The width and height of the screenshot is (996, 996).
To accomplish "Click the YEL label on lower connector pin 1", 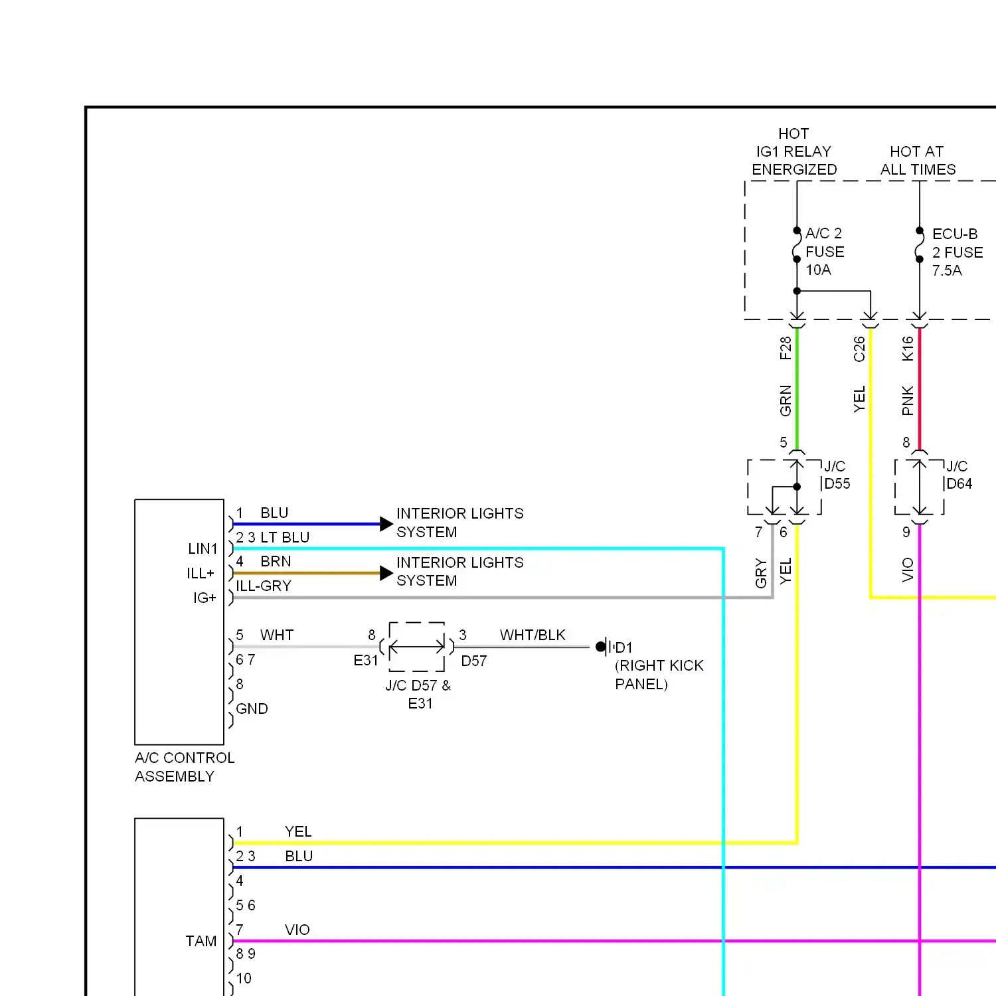I will [298, 831].
